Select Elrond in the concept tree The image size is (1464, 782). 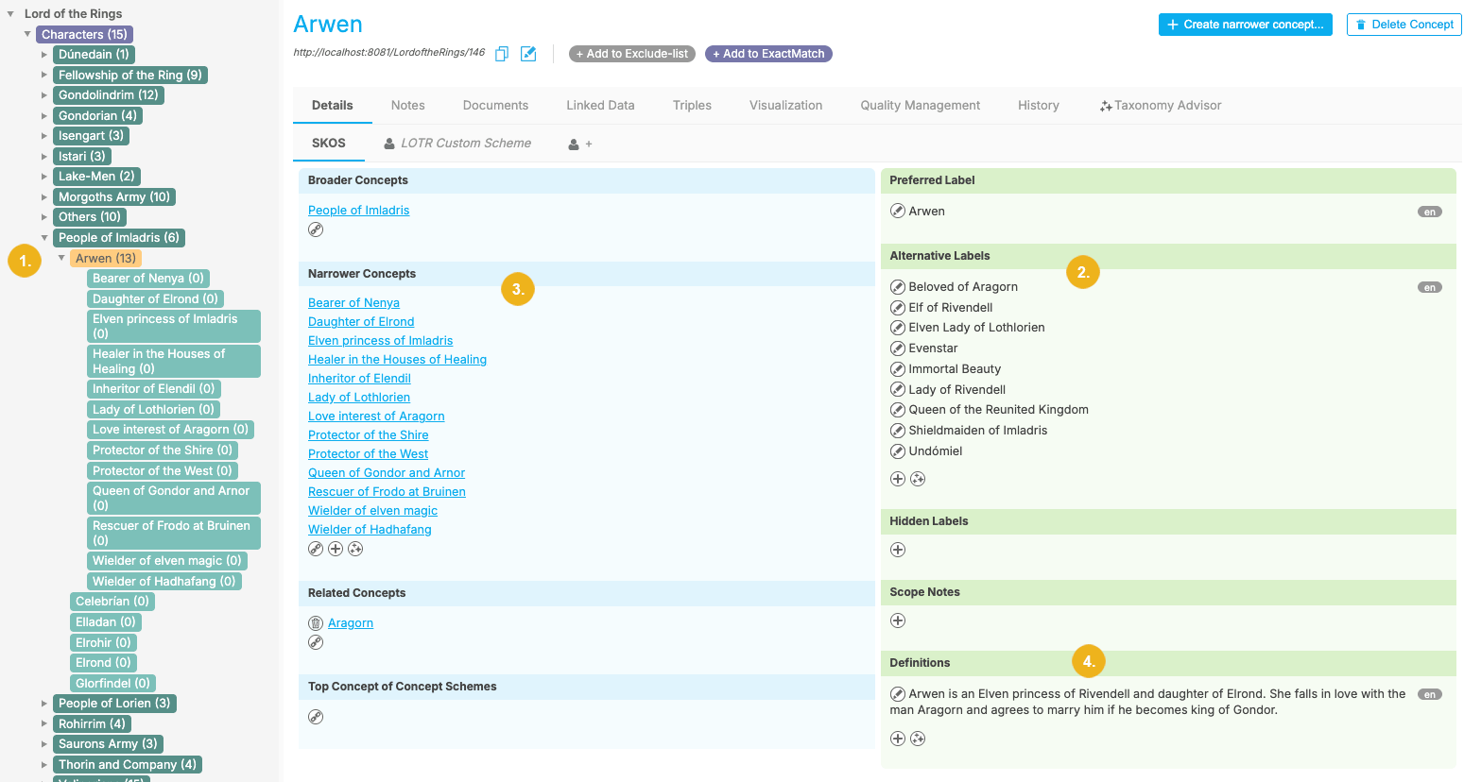pyautogui.click(x=103, y=663)
